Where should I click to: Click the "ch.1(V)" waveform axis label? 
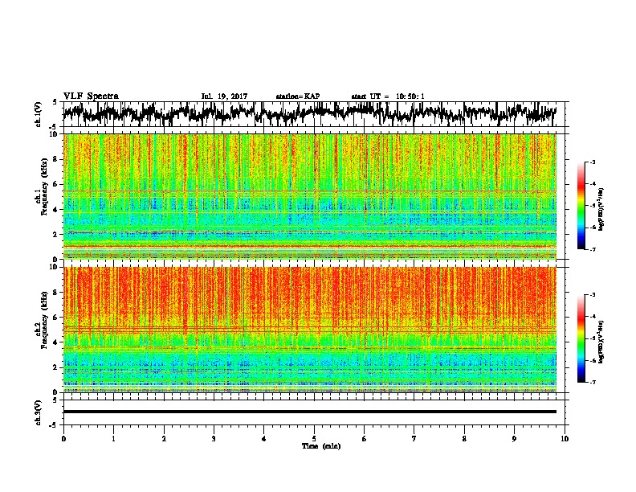38,114
